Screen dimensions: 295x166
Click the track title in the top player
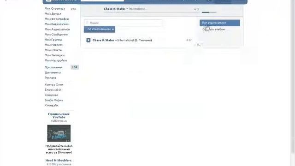point(125,9)
